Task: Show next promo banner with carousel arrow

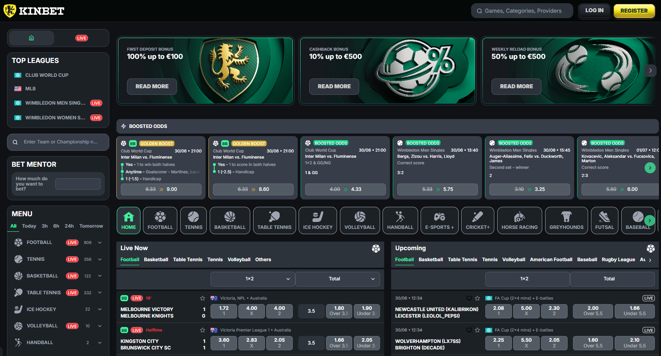Action: [650, 71]
